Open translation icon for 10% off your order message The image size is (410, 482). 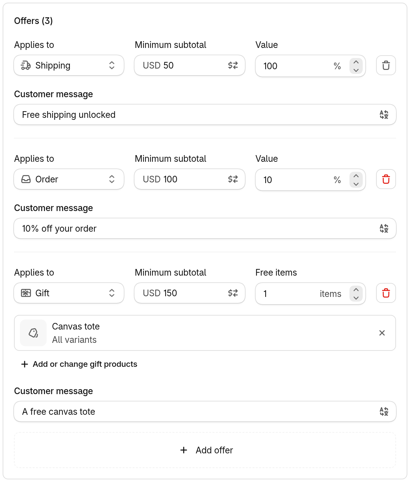[384, 228]
